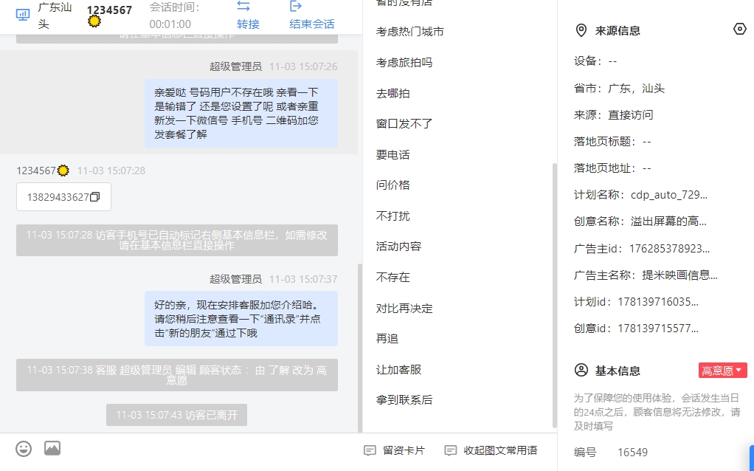The image size is (754, 471).
Task: Click the 来源：直接访问 row
Action: pos(613,115)
